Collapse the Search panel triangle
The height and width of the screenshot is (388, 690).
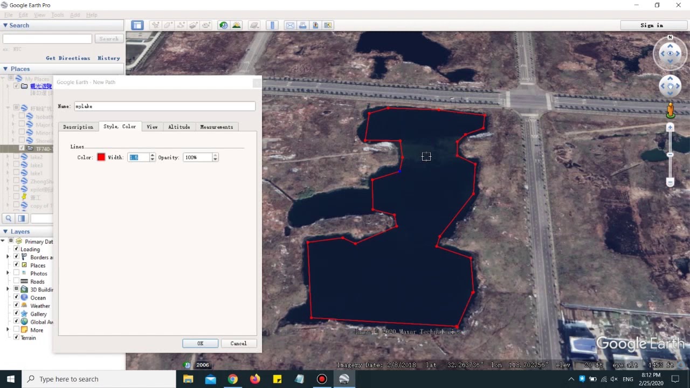[x=5, y=25]
